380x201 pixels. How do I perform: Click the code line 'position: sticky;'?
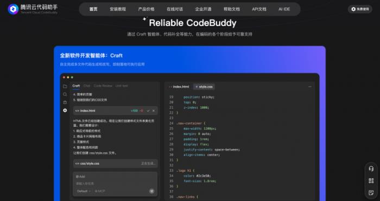pyautogui.click(x=199, y=97)
